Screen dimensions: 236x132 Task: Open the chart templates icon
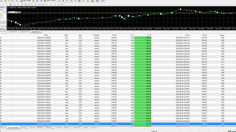pyautogui.click(x=103, y=1)
